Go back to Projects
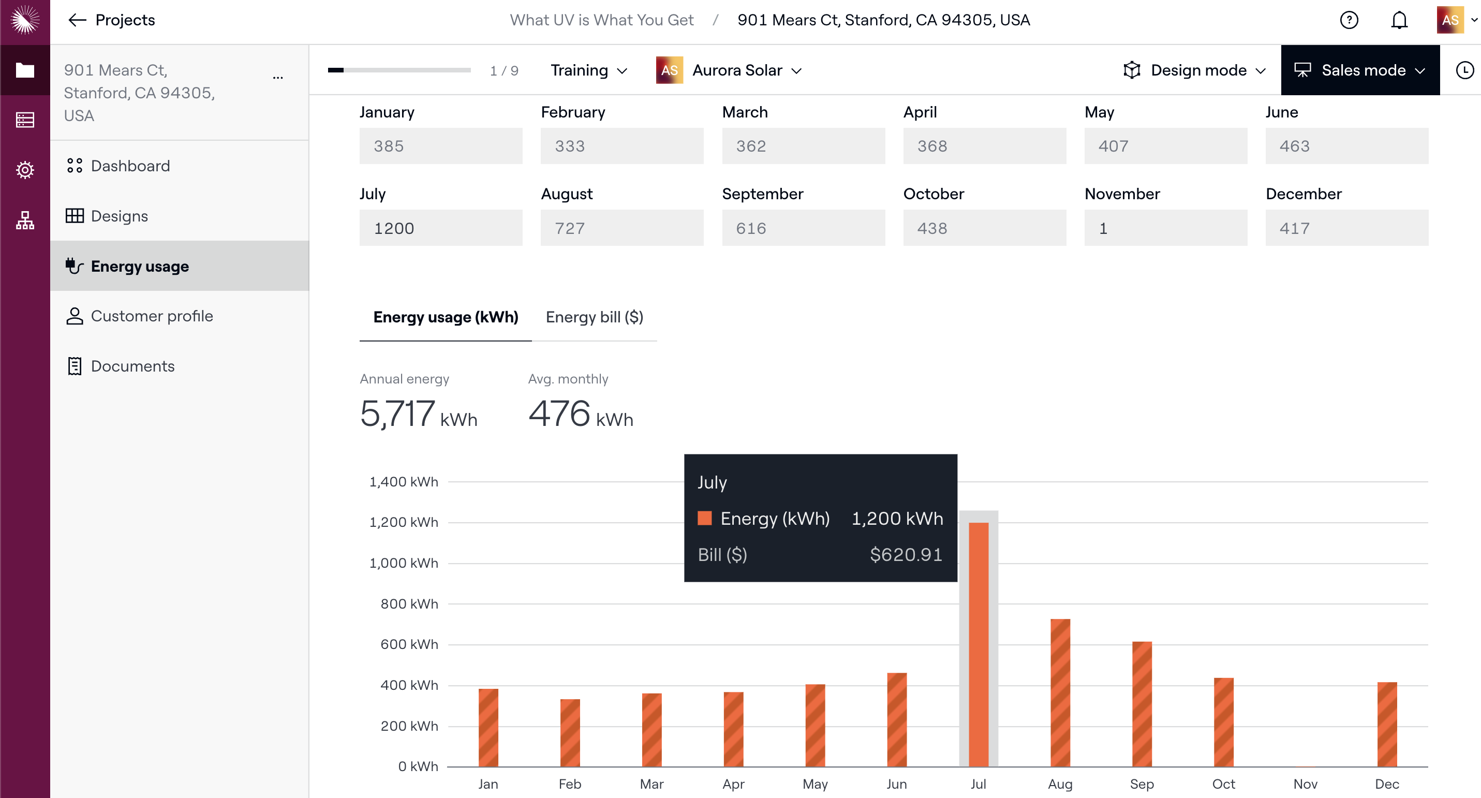The width and height of the screenshot is (1481, 798). 112,21
